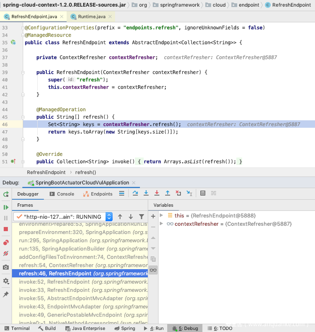Click Force Step Into
Screen dimensions: 315x332
tap(157, 193)
